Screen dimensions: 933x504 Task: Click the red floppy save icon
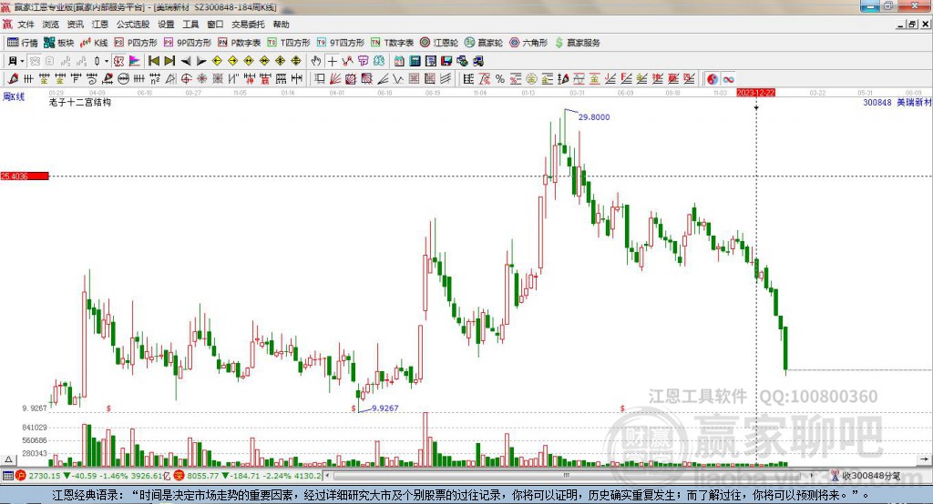click(446, 61)
